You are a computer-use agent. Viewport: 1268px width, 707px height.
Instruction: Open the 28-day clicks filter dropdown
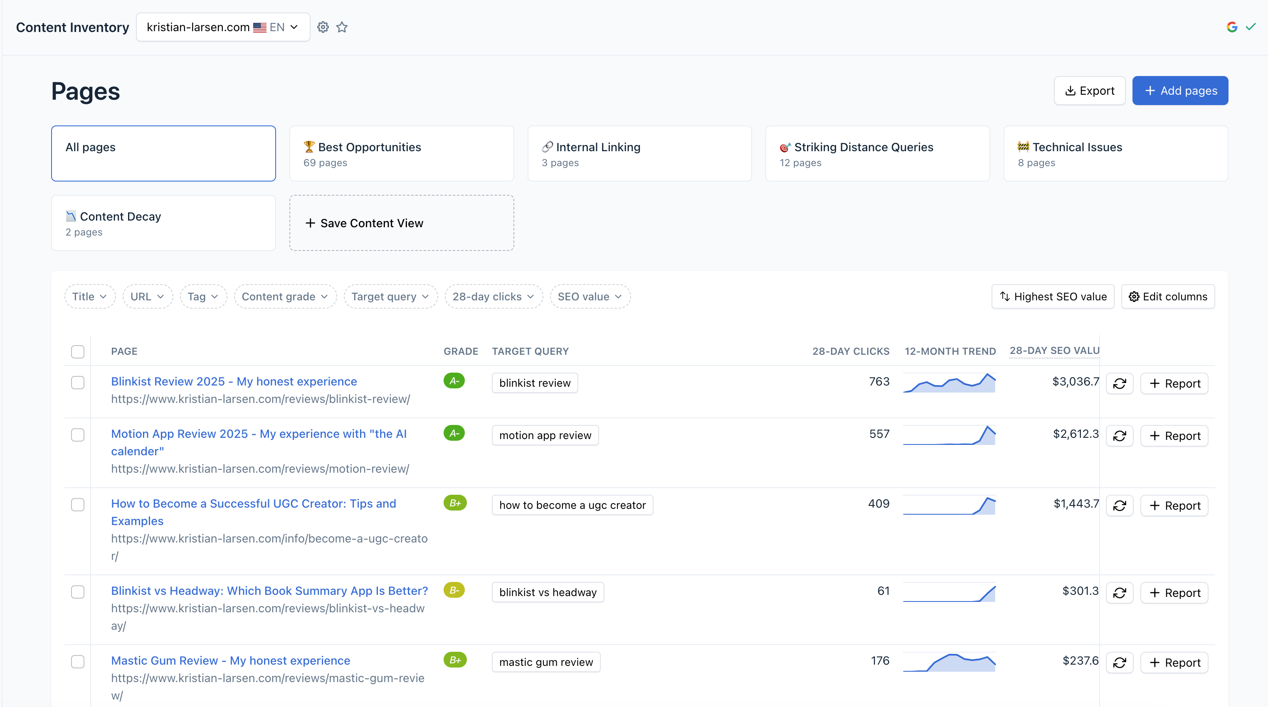pos(493,297)
